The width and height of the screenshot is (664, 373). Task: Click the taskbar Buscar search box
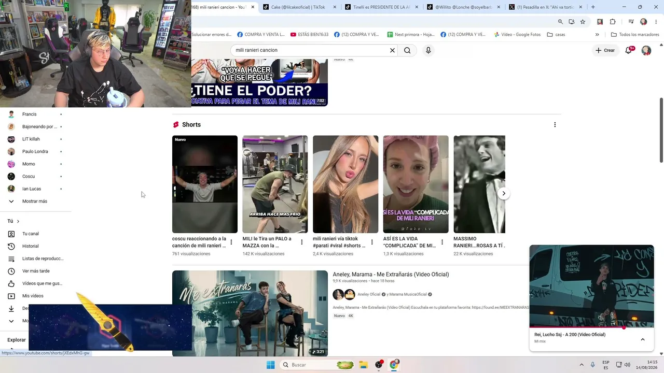(317, 365)
